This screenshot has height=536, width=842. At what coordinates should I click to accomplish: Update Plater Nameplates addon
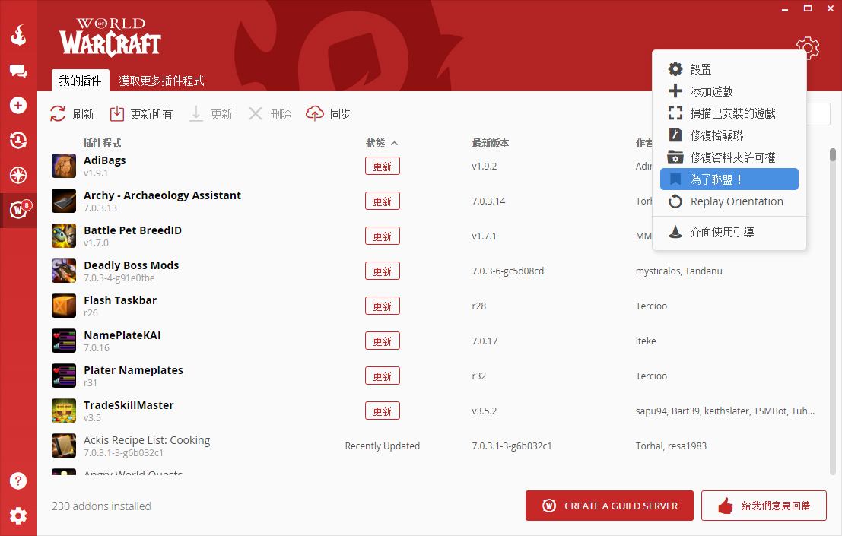[x=383, y=376]
